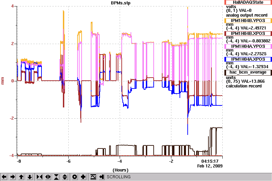Pan the graph down with down arrow

pos(30,177)
